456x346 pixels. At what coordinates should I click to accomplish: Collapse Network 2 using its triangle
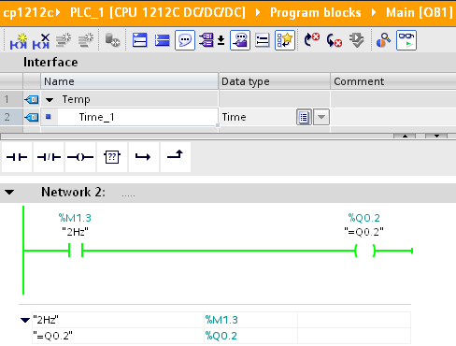click(9, 192)
